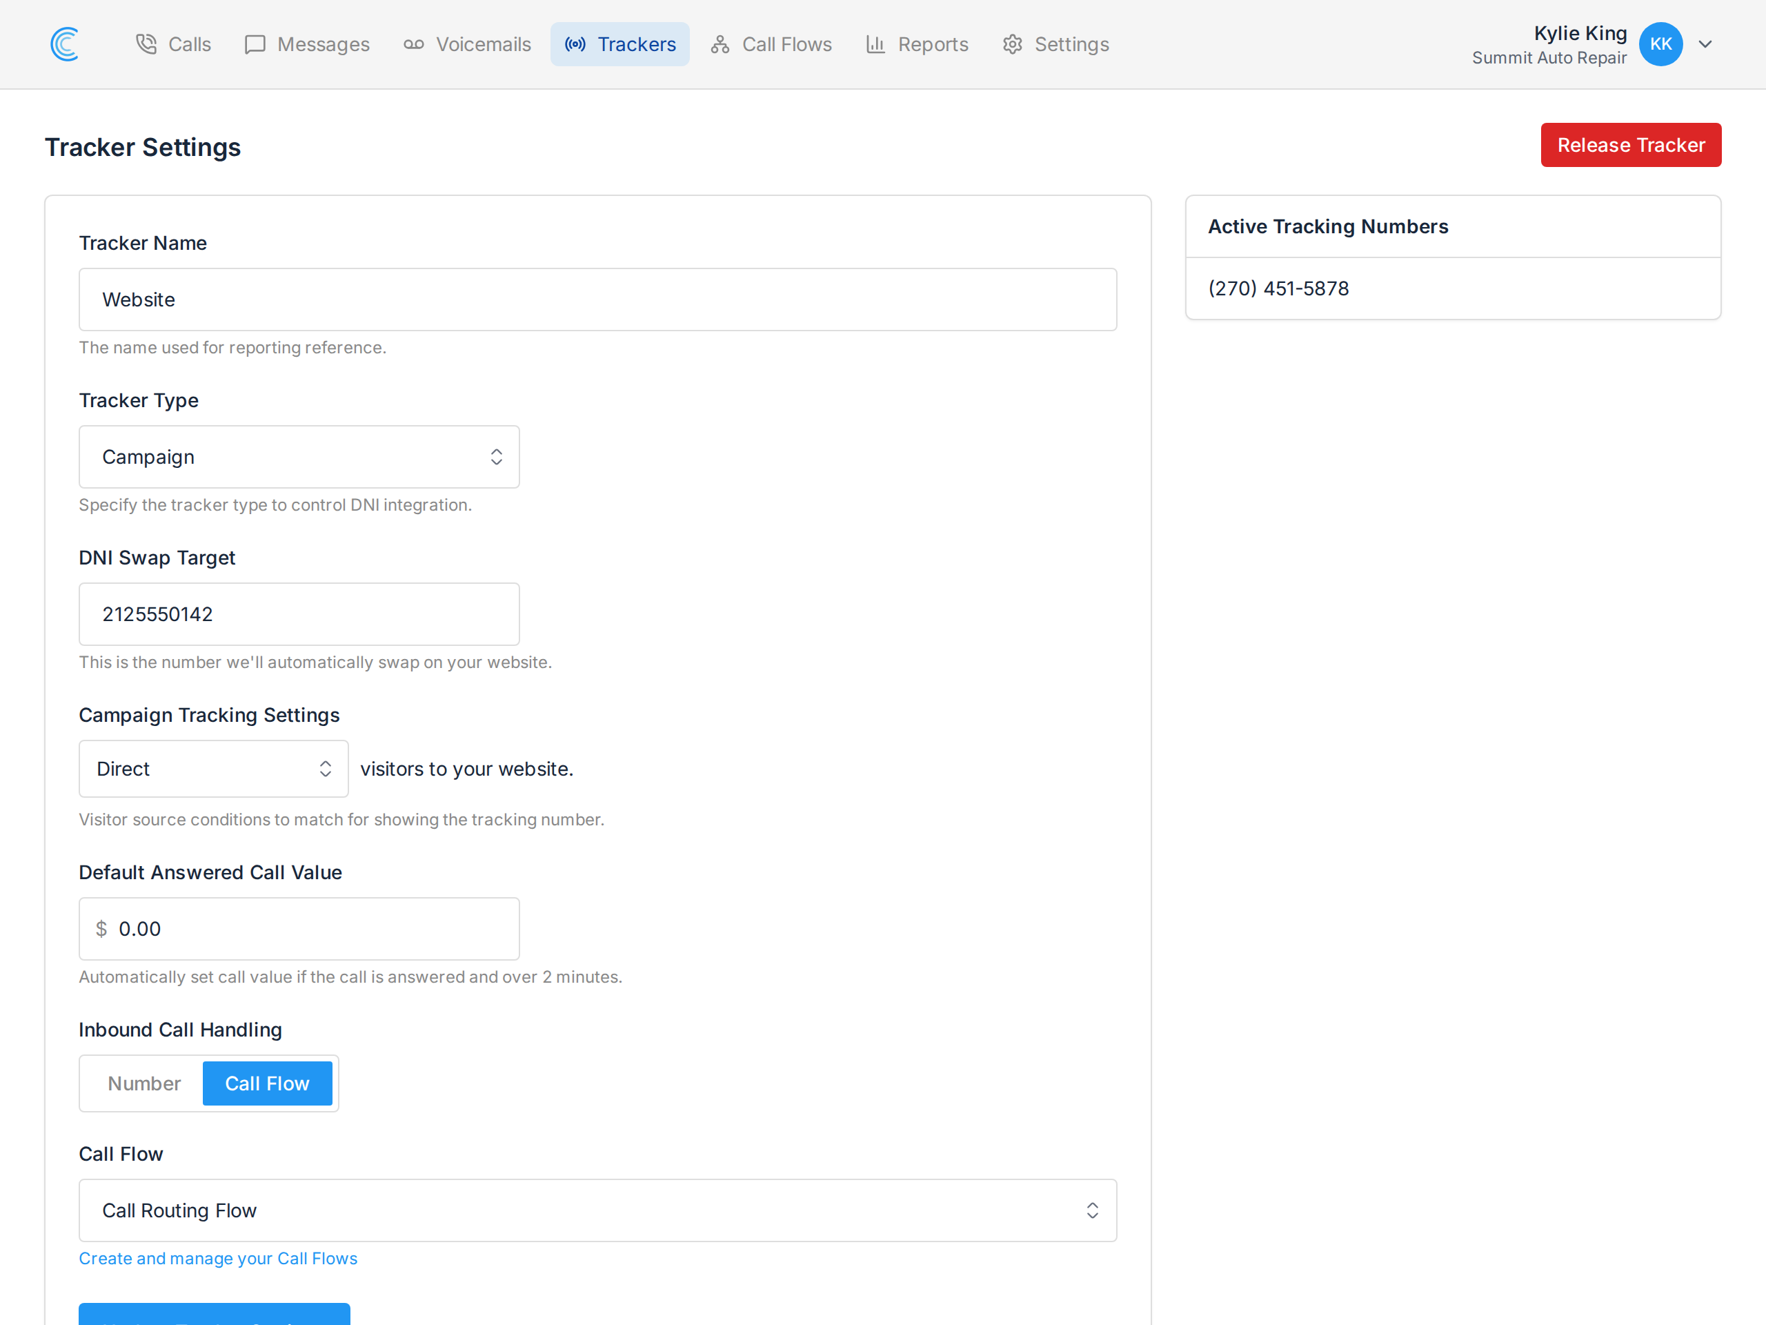Open the Reports tab label
The width and height of the screenshot is (1766, 1325).
[x=933, y=44]
